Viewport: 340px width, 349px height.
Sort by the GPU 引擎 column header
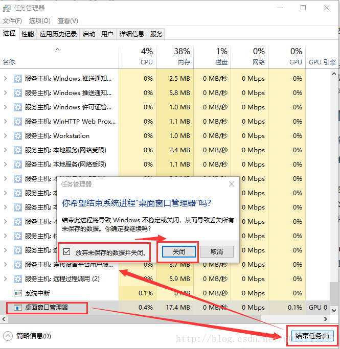coord(322,57)
